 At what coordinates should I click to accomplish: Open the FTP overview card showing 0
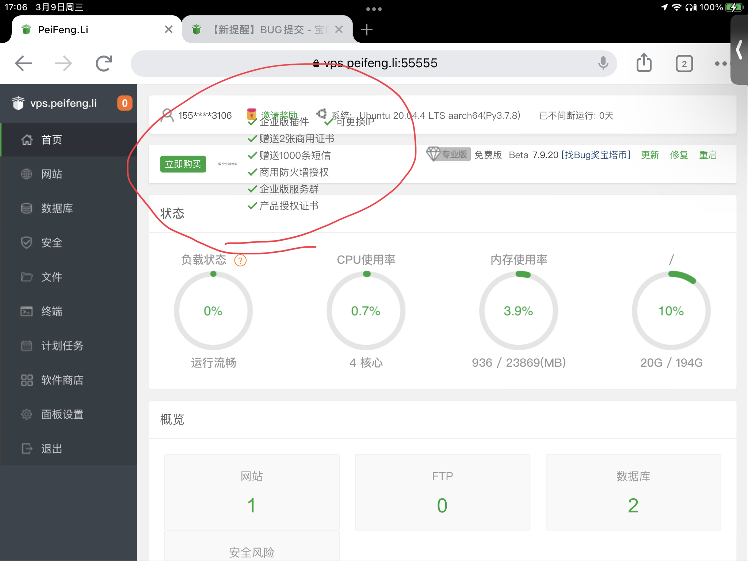pyautogui.click(x=442, y=492)
